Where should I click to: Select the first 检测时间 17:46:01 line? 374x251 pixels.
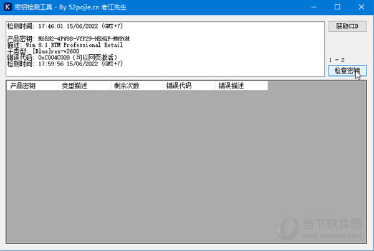pyautogui.click(x=65, y=26)
